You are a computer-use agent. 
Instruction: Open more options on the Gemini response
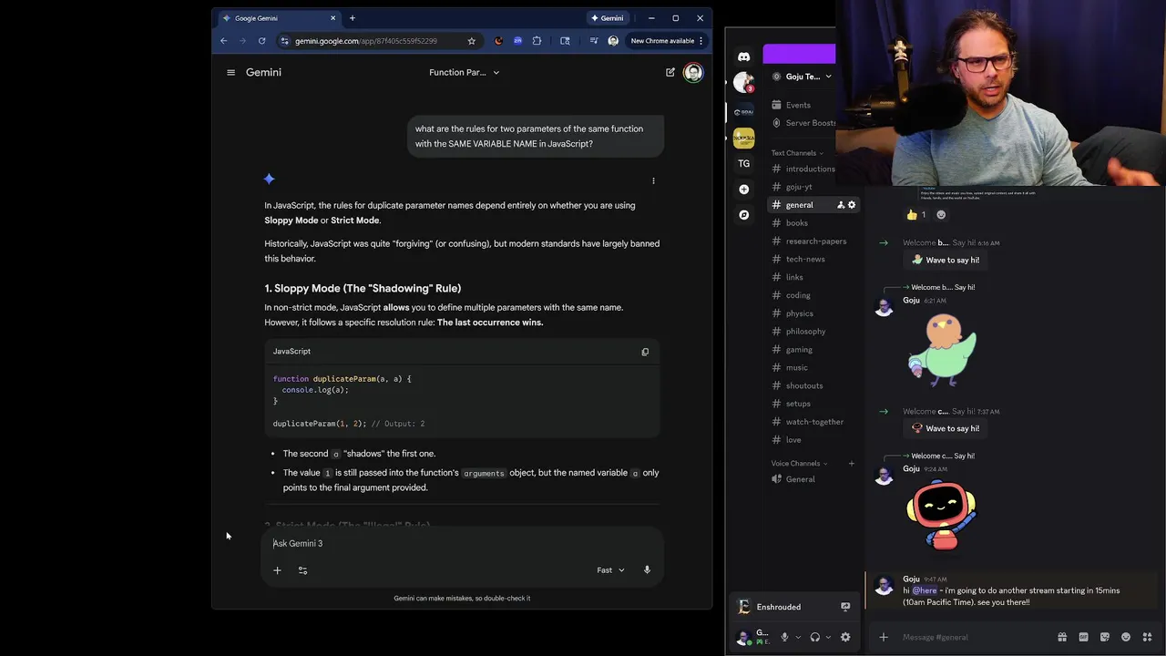(x=653, y=180)
